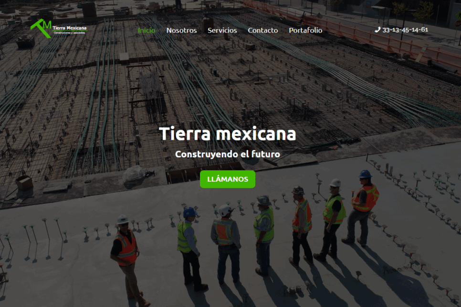The width and height of the screenshot is (461, 307).
Task: Click the green TM logo icon
Action: [x=41, y=28]
